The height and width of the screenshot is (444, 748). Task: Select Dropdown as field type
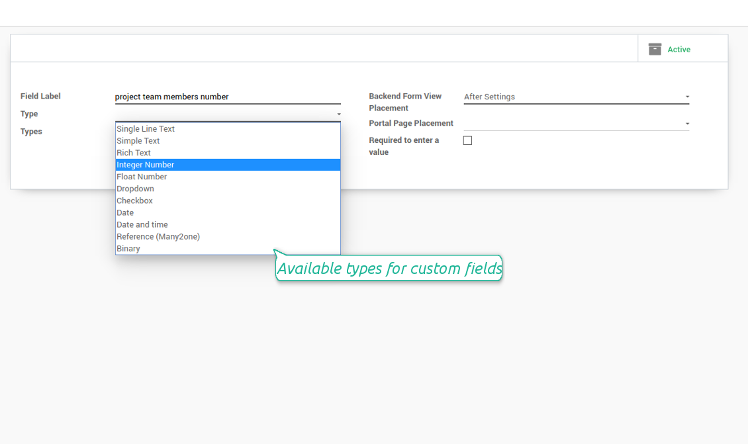tap(135, 189)
